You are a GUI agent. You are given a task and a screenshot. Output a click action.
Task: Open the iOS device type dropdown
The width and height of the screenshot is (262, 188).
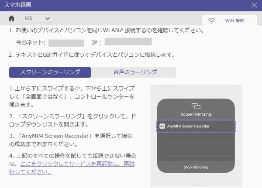click(38, 18)
